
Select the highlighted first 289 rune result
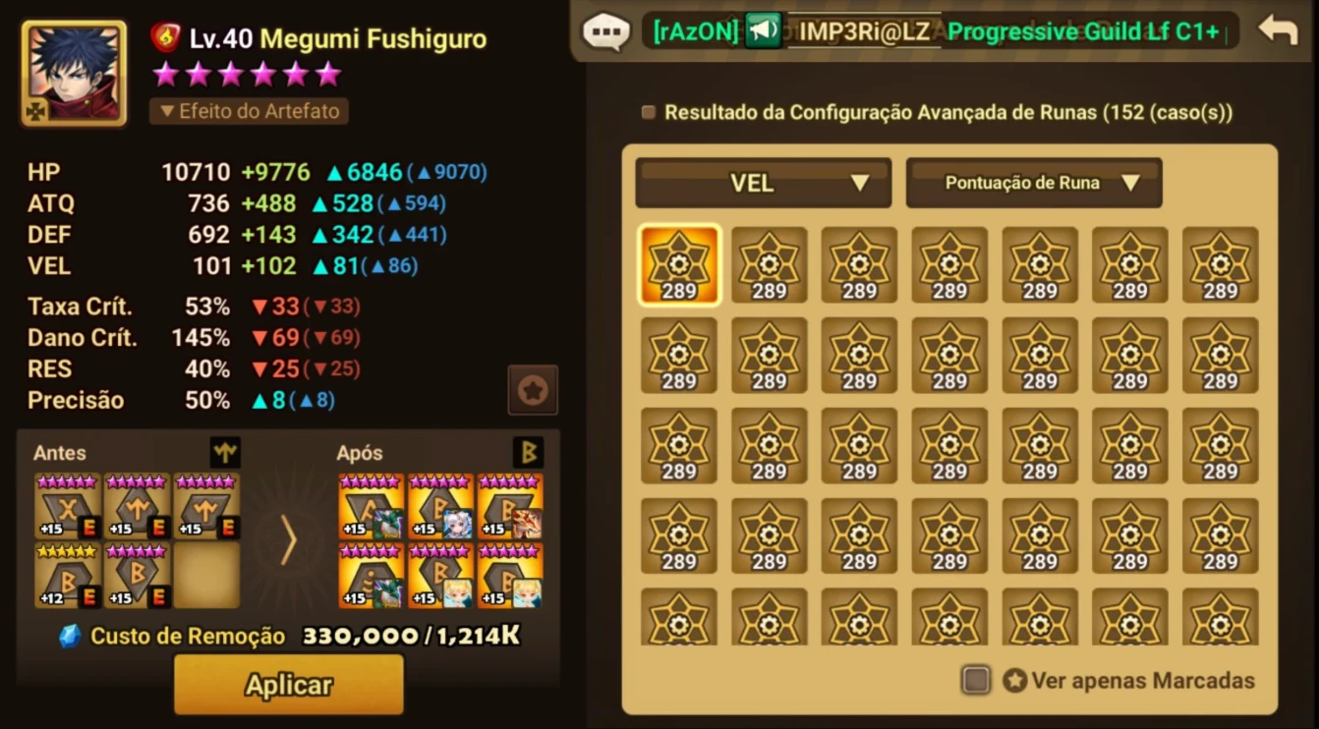[679, 265]
